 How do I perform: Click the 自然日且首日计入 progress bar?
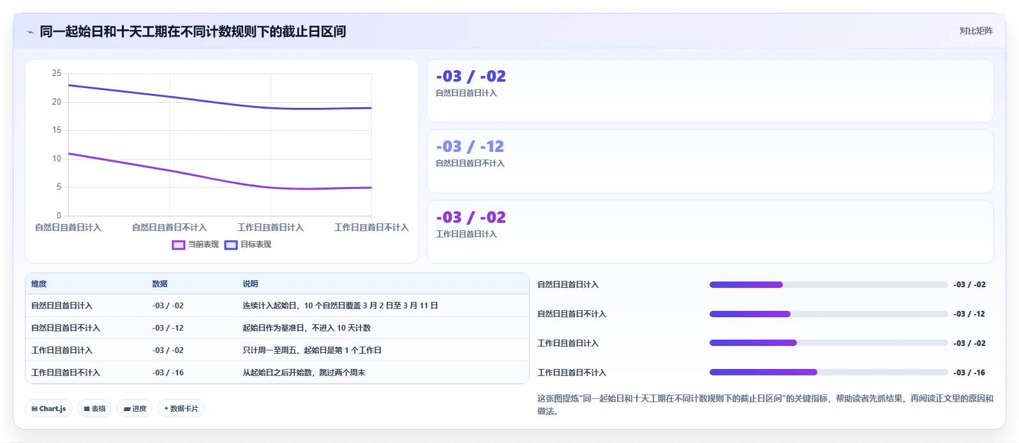pos(828,285)
